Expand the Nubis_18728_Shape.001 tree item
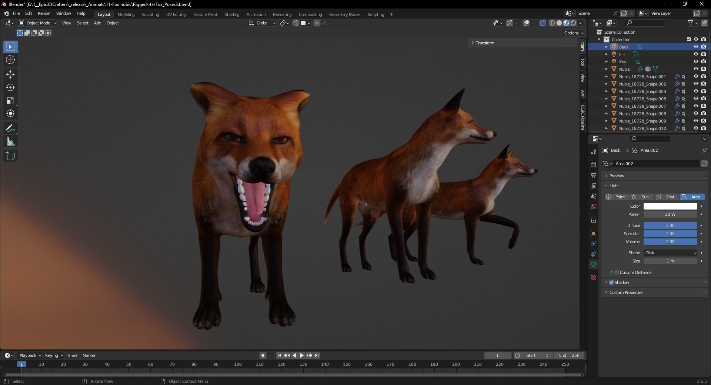The width and height of the screenshot is (711, 385). (607, 77)
